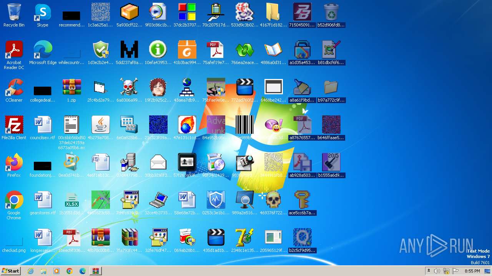Select PDF file 1beed9f336

pos(71,241)
